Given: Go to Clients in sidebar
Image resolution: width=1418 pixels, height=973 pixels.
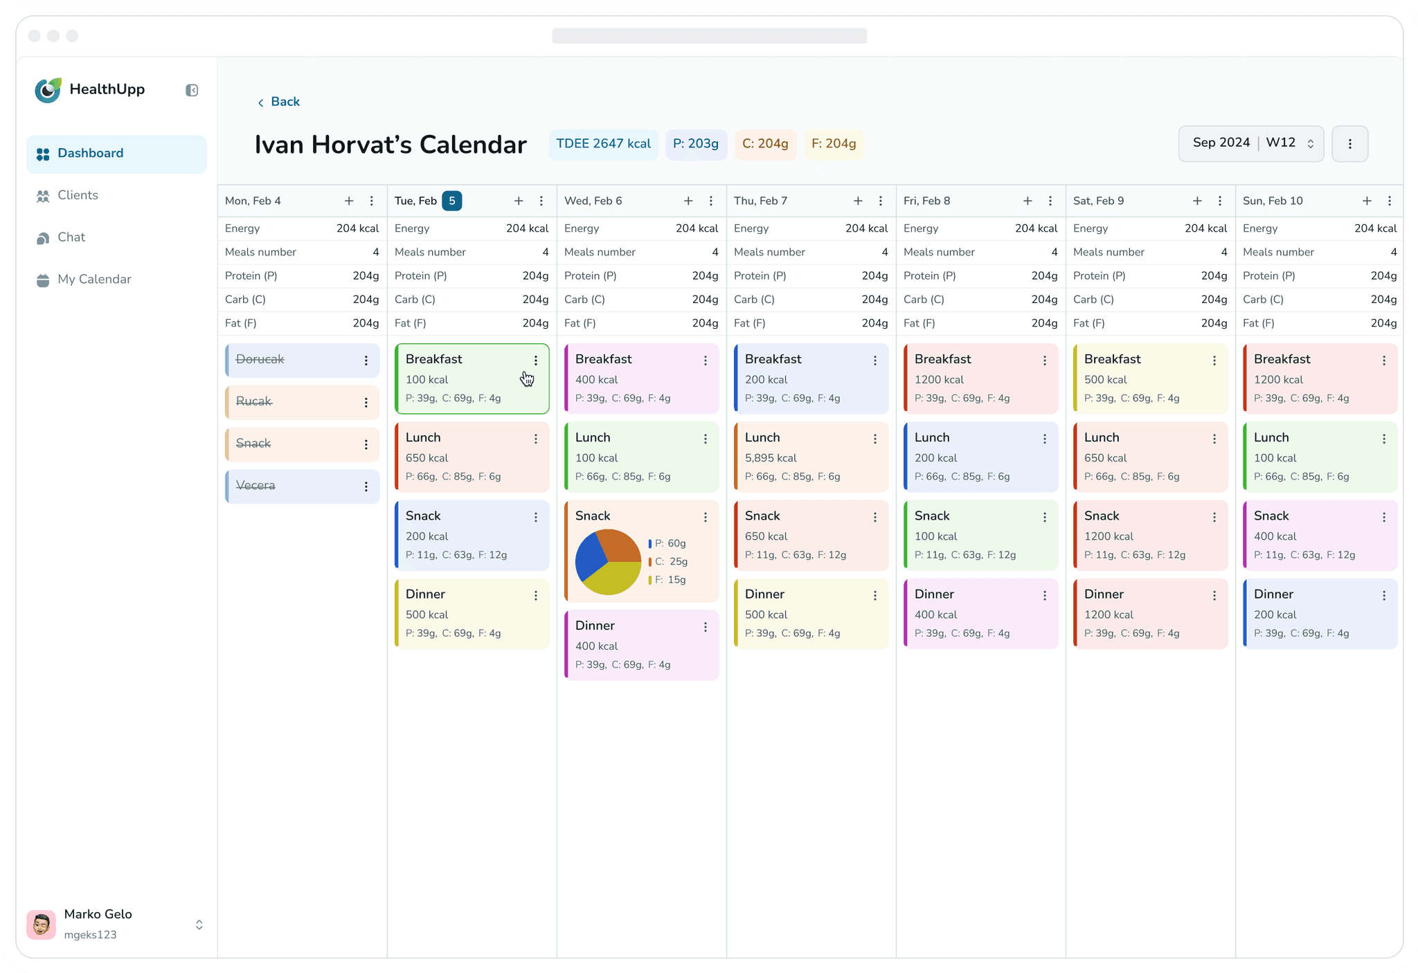Looking at the screenshot, I should [x=78, y=195].
